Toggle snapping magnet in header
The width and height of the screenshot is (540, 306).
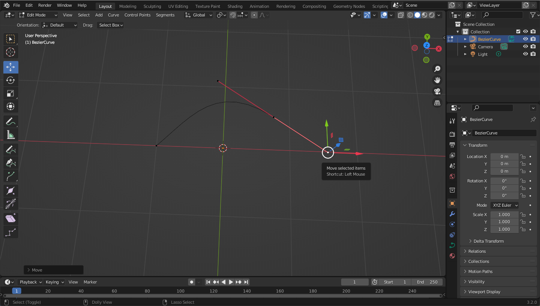[x=233, y=15]
